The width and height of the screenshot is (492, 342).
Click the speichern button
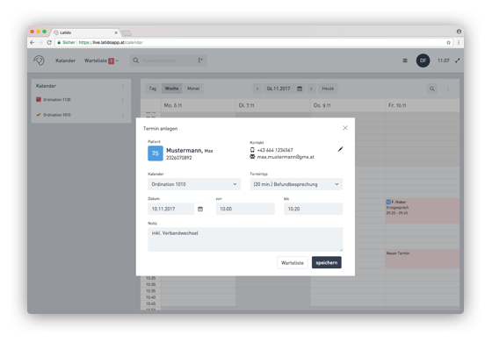click(327, 262)
